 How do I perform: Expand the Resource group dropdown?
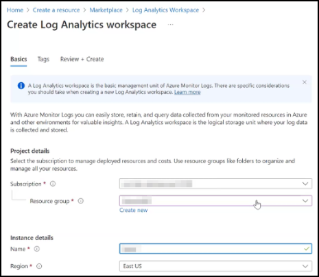(215, 201)
